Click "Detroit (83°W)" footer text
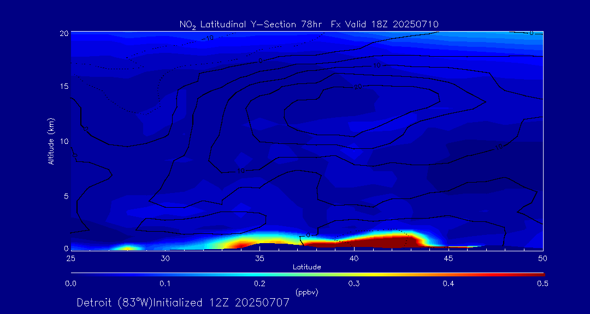This screenshot has height=314, width=590. click(x=114, y=303)
